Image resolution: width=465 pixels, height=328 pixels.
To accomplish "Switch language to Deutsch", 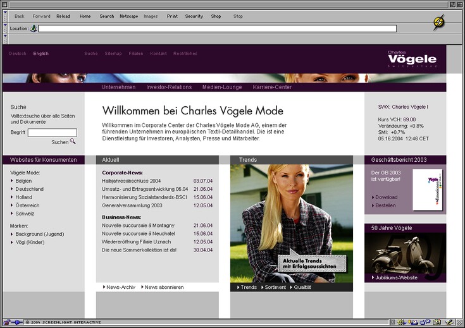I will [18, 54].
